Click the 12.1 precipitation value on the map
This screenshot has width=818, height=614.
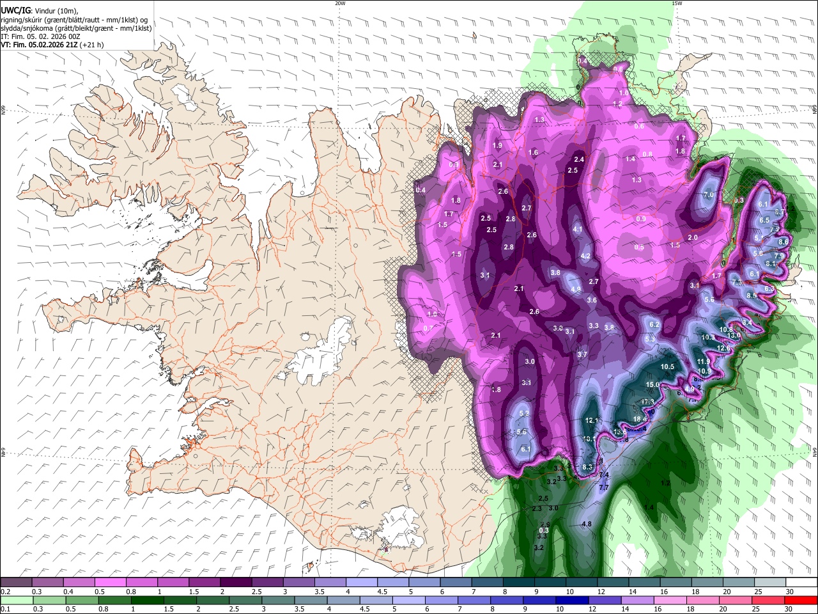tap(591, 420)
